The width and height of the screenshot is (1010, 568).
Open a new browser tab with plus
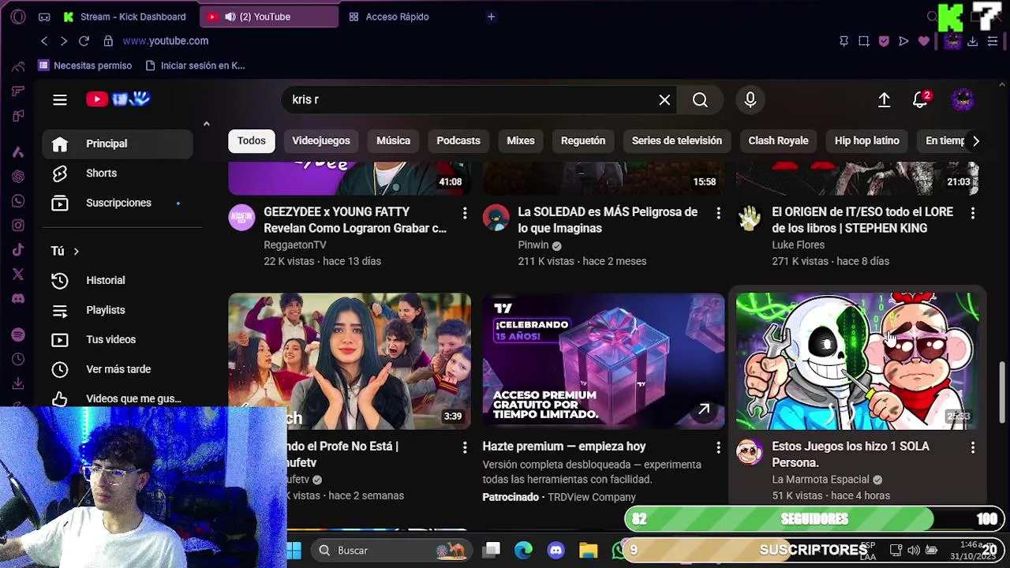click(x=491, y=17)
